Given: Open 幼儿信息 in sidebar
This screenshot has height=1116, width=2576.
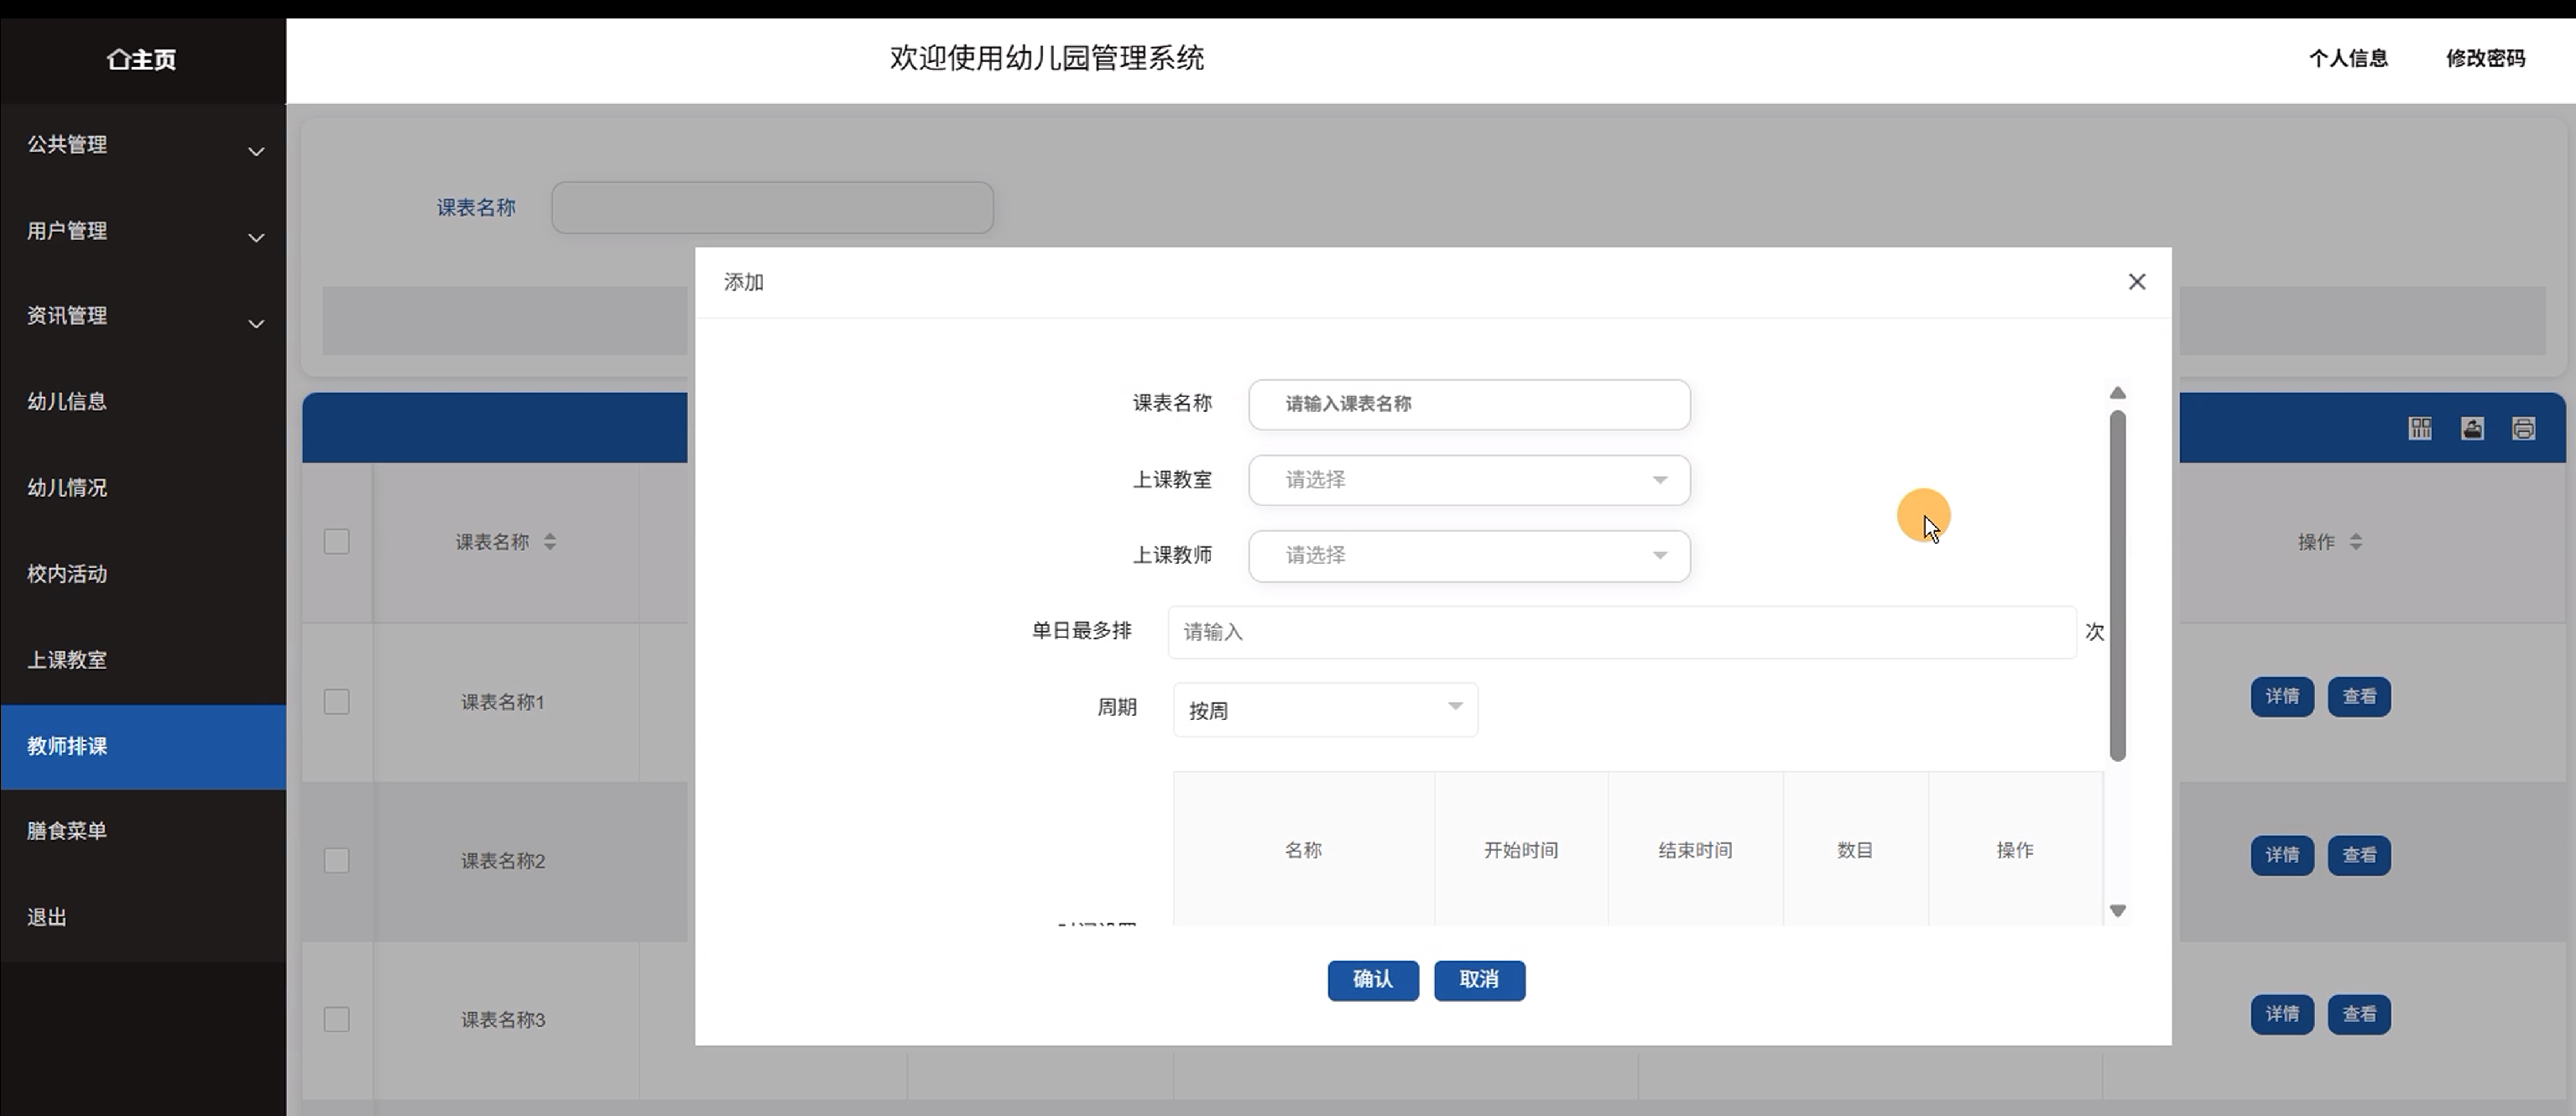Looking at the screenshot, I should click(67, 402).
